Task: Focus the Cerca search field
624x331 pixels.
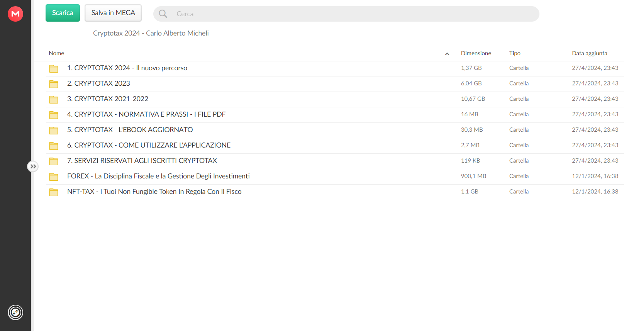Action: [x=346, y=14]
